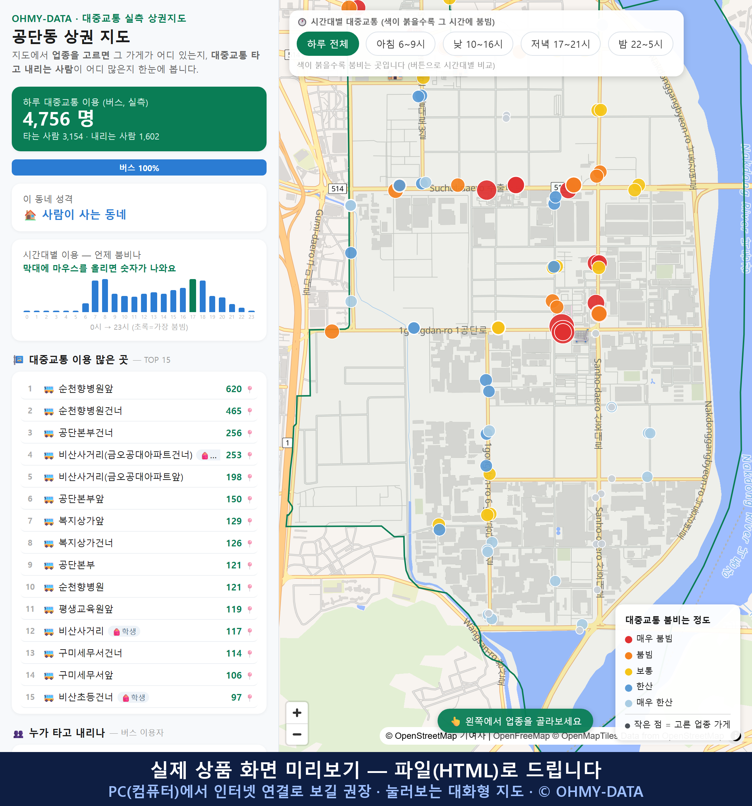The height and width of the screenshot is (806, 752).
Task: Click the yellow 보통 legend swatch
Action: (x=628, y=672)
